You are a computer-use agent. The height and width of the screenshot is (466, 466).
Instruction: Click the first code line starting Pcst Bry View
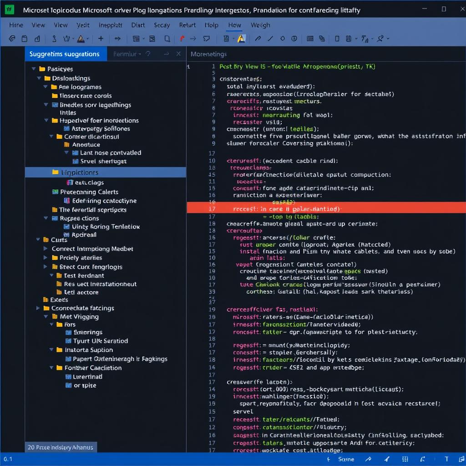(297, 66)
